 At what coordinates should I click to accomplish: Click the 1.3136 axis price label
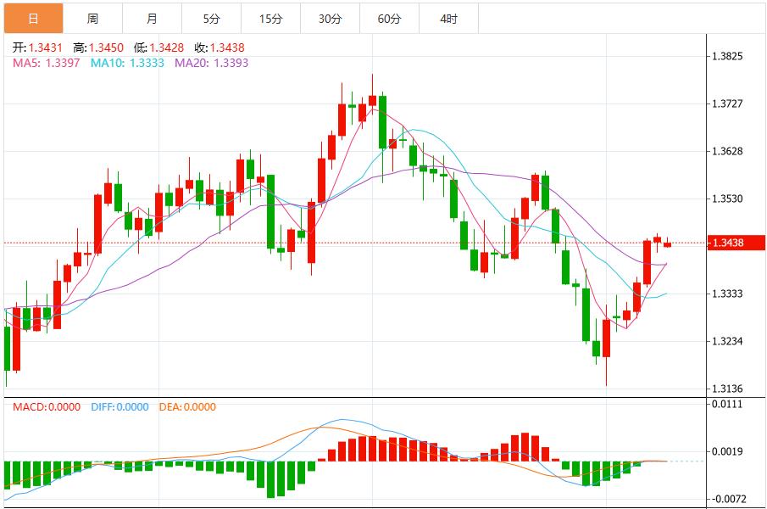(x=727, y=387)
